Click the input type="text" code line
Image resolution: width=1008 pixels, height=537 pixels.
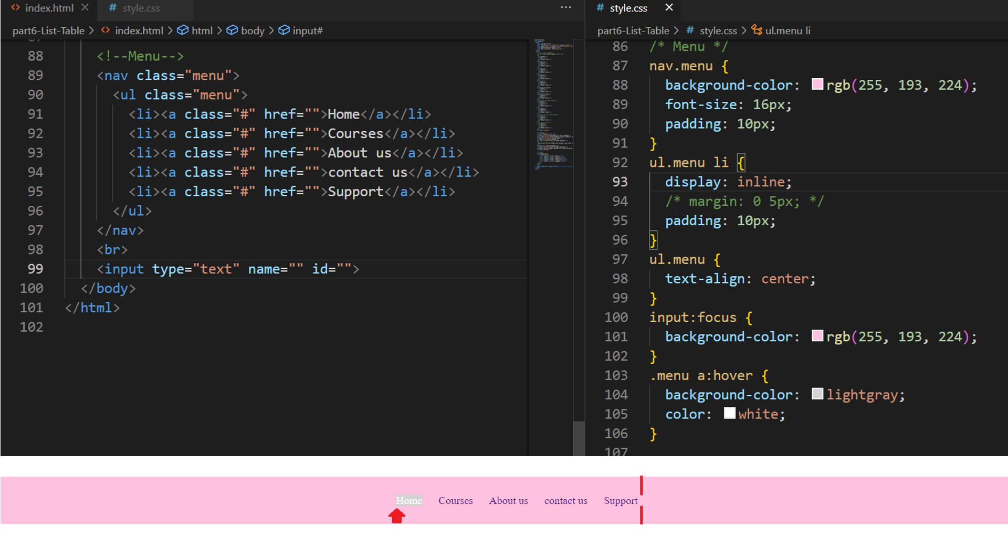click(228, 269)
